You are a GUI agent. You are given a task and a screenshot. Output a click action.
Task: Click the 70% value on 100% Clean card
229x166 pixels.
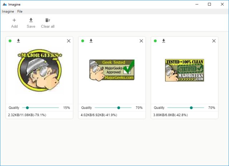click(211, 108)
